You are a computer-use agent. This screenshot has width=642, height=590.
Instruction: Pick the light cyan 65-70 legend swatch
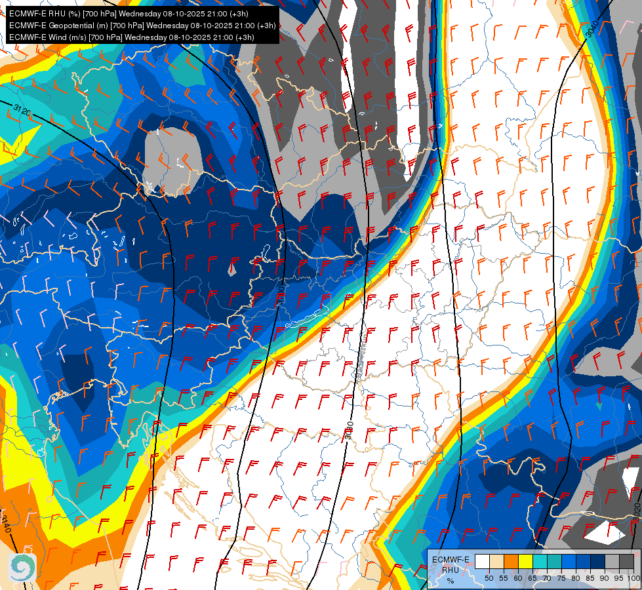point(540,561)
